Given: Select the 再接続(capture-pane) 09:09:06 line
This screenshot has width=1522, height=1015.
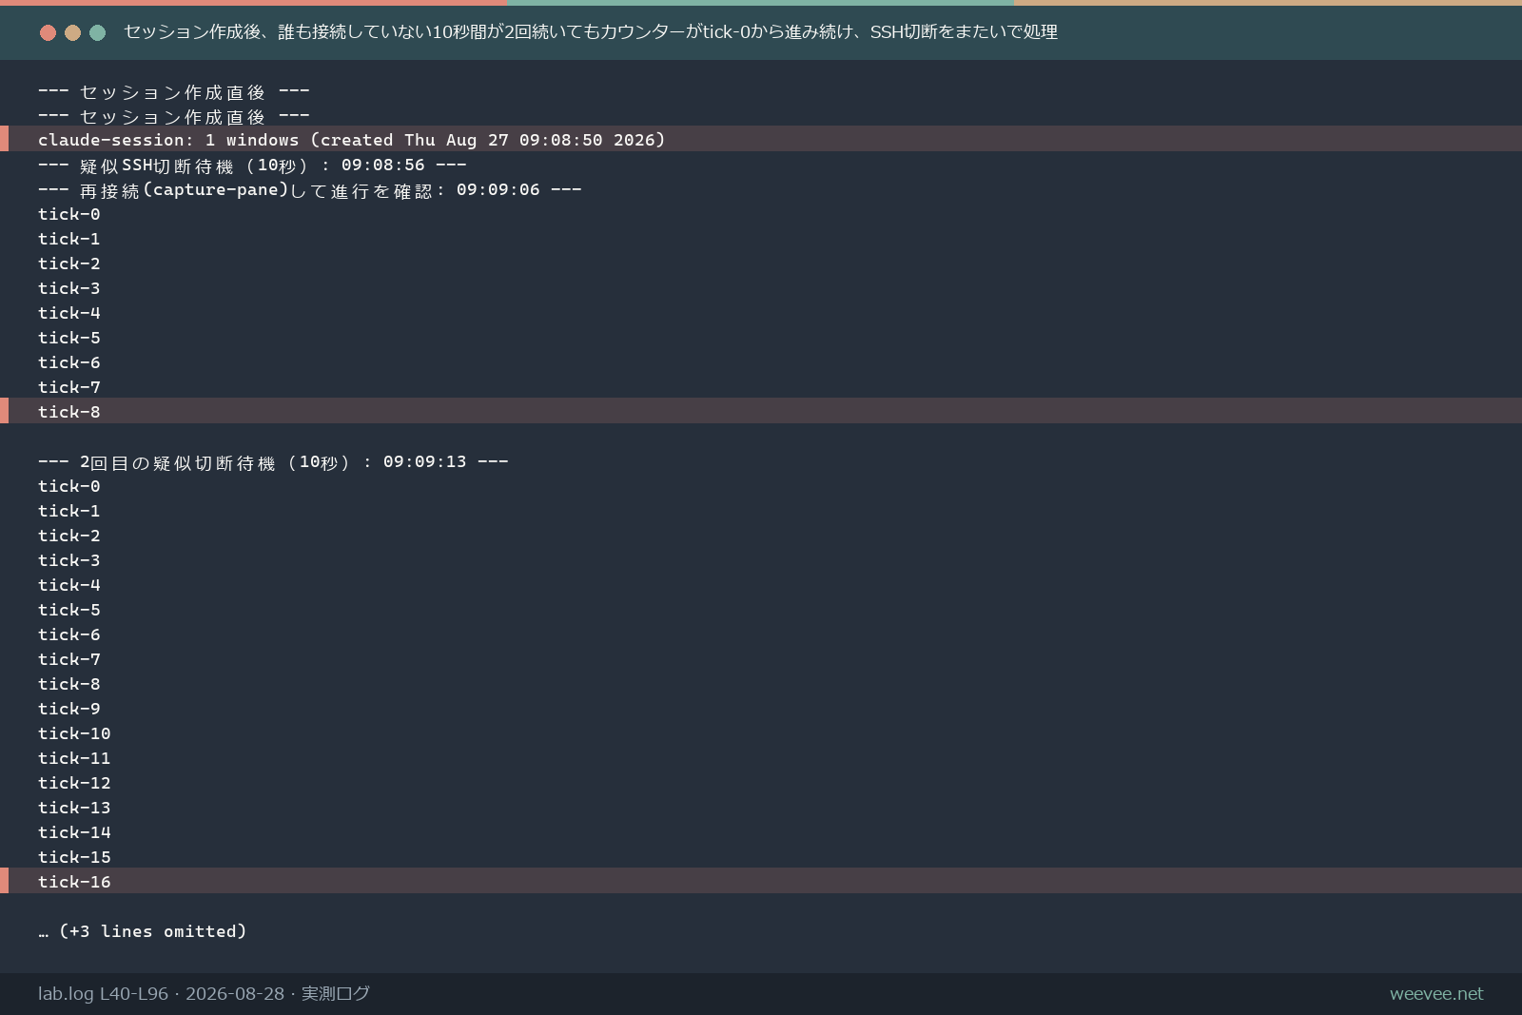Looking at the screenshot, I should tap(310, 189).
